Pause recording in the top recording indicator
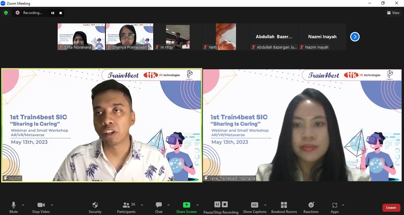404x215 pixels. tap(53, 13)
